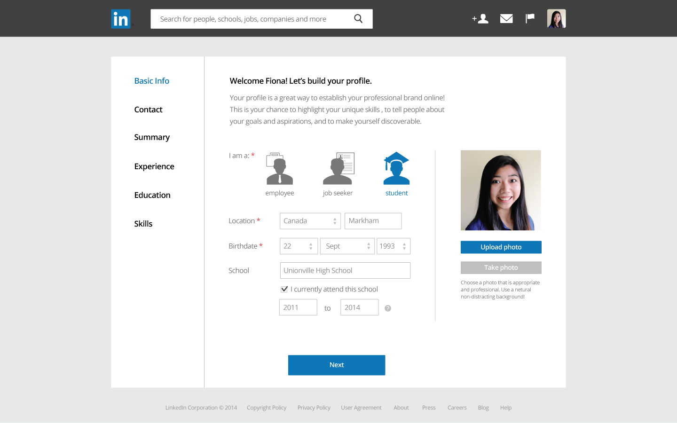The width and height of the screenshot is (677, 423).
Task: Click the 2014 end year field
Action: (x=360, y=307)
